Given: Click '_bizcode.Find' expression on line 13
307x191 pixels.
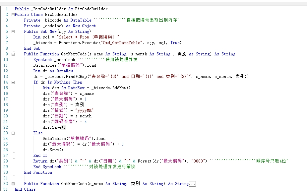Looking at the screenshot, I should coord(60,77).
